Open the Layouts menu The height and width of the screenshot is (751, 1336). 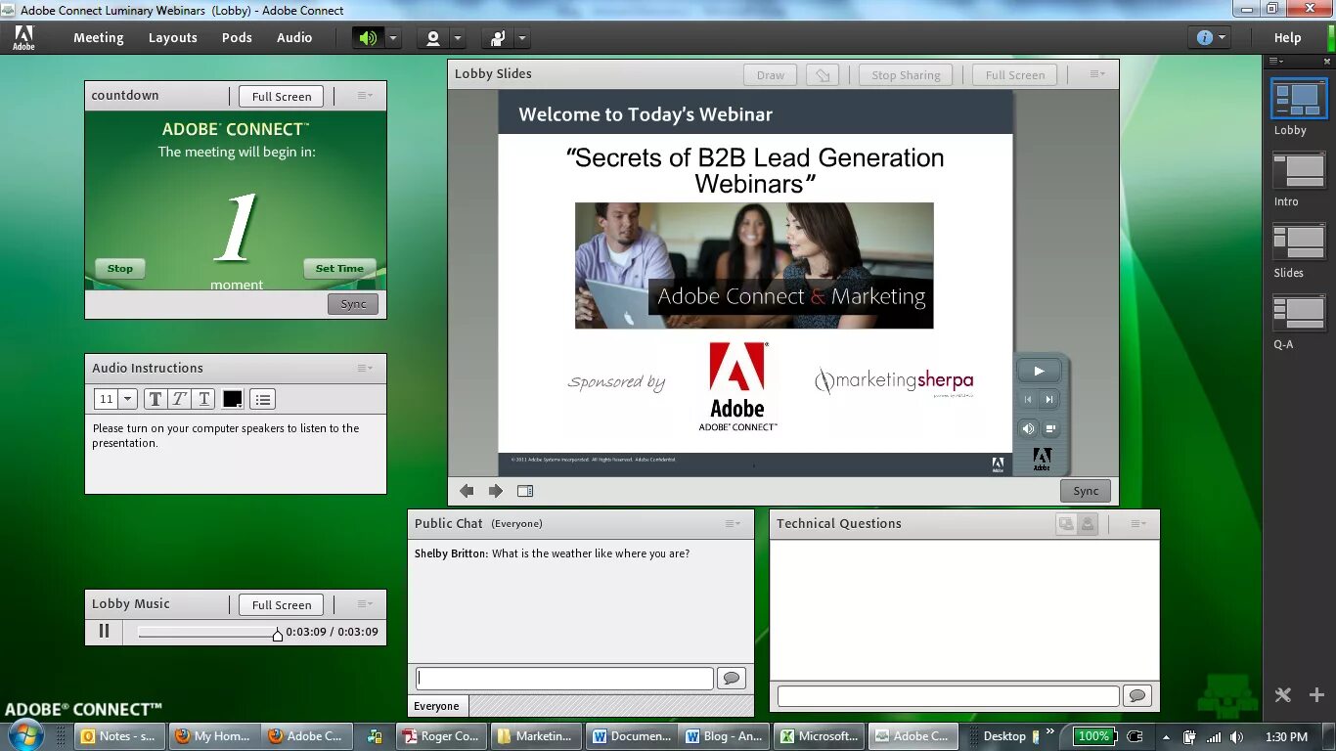[173, 38]
